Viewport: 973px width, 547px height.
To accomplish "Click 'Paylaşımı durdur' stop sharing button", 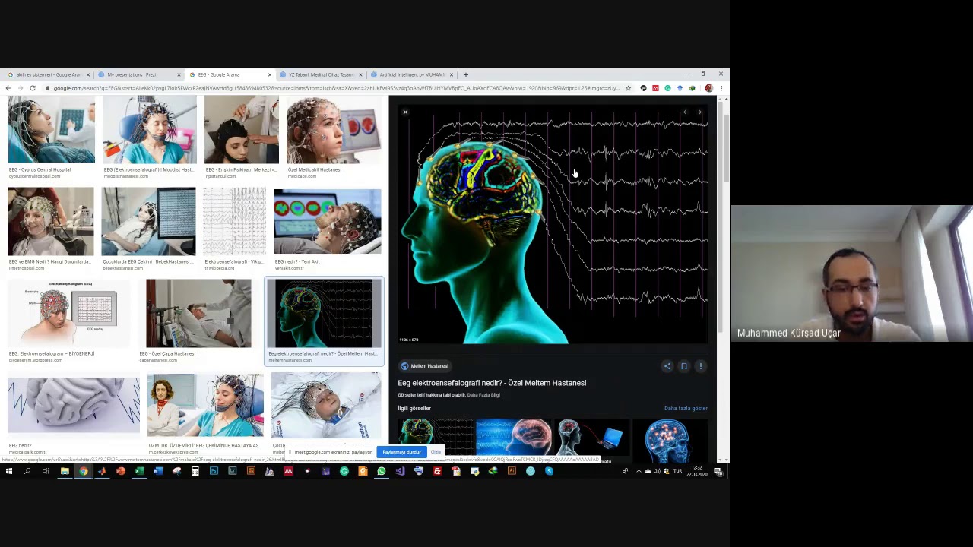I will click(x=401, y=452).
